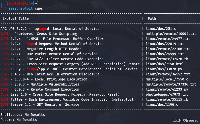This screenshot has height=124, width=200.
Task: Select 'CUPS < 1.3.8-4 - Local Privilege Escalation' title
Action: [44, 79]
